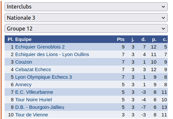Click the Interclubs dropdown chevron arrow
This screenshot has height=119, width=173.
pyautogui.click(x=163, y=7)
